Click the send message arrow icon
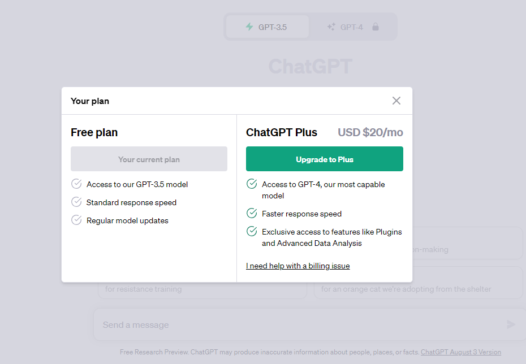 [511, 324]
